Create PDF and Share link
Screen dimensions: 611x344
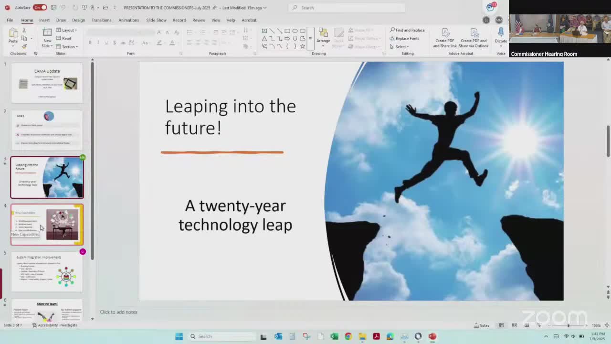click(x=445, y=37)
